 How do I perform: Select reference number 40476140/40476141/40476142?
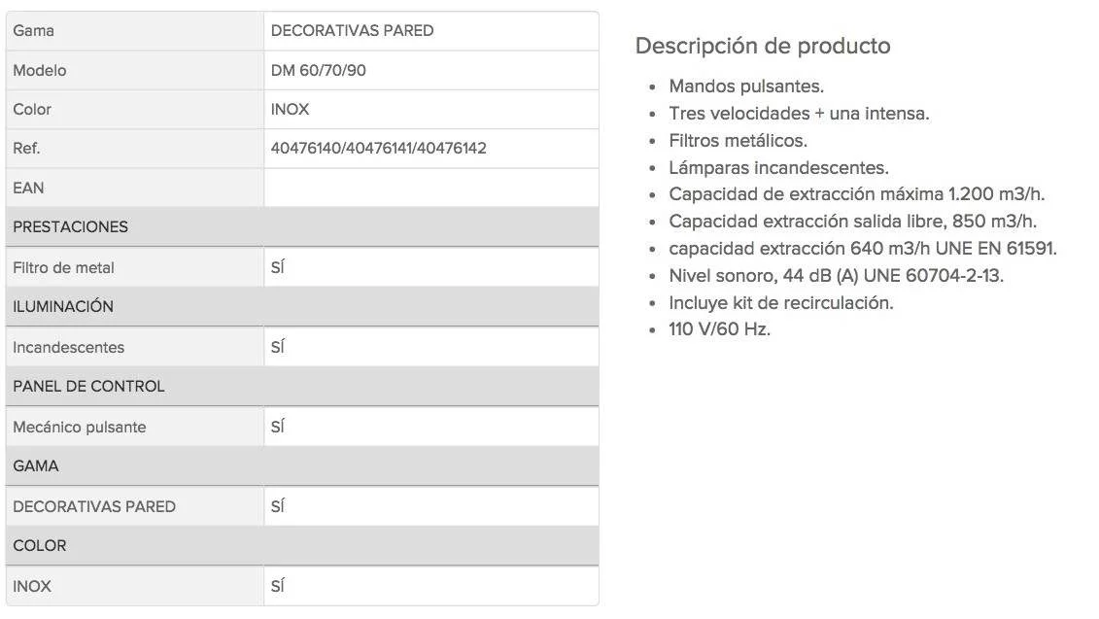pyautogui.click(x=379, y=148)
